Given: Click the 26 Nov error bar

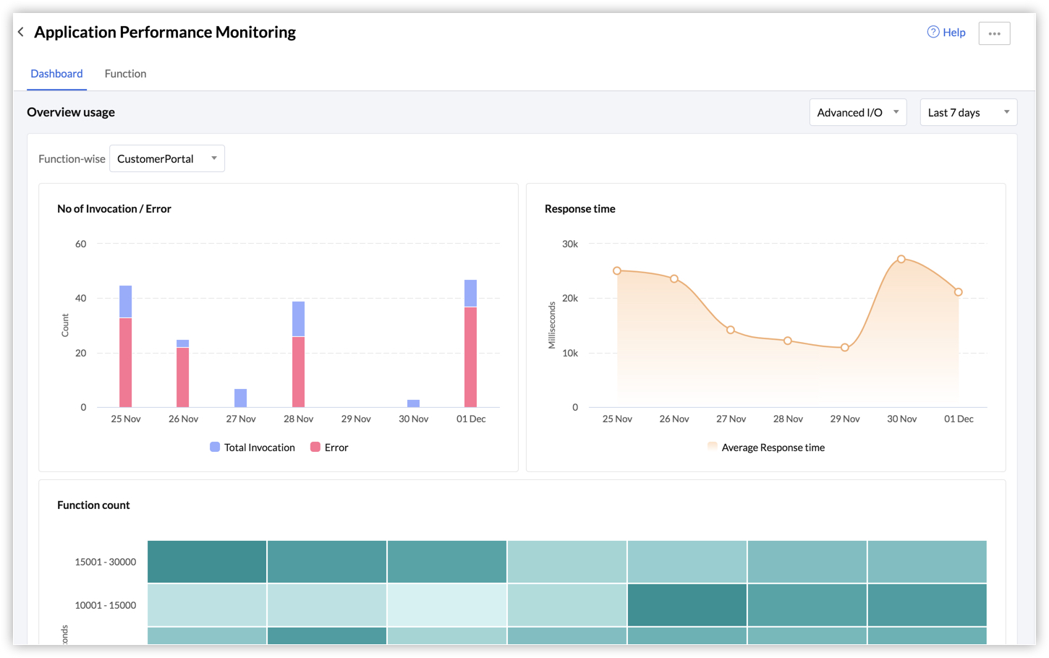Looking at the screenshot, I should click(x=183, y=377).
